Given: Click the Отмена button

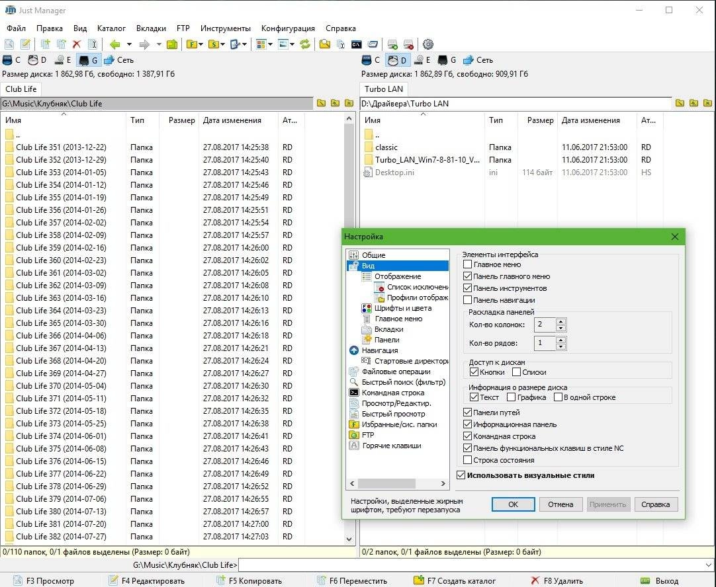Looking at the screenshot, I should 560,504.
